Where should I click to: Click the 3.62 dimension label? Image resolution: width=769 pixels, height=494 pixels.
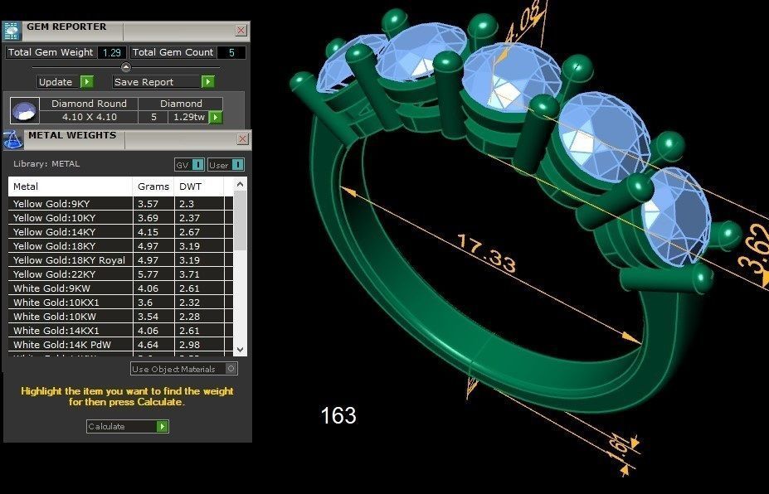click(x=755, y=249)
